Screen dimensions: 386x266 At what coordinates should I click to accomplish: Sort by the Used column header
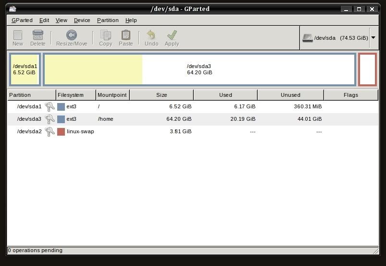coord(225,95)
